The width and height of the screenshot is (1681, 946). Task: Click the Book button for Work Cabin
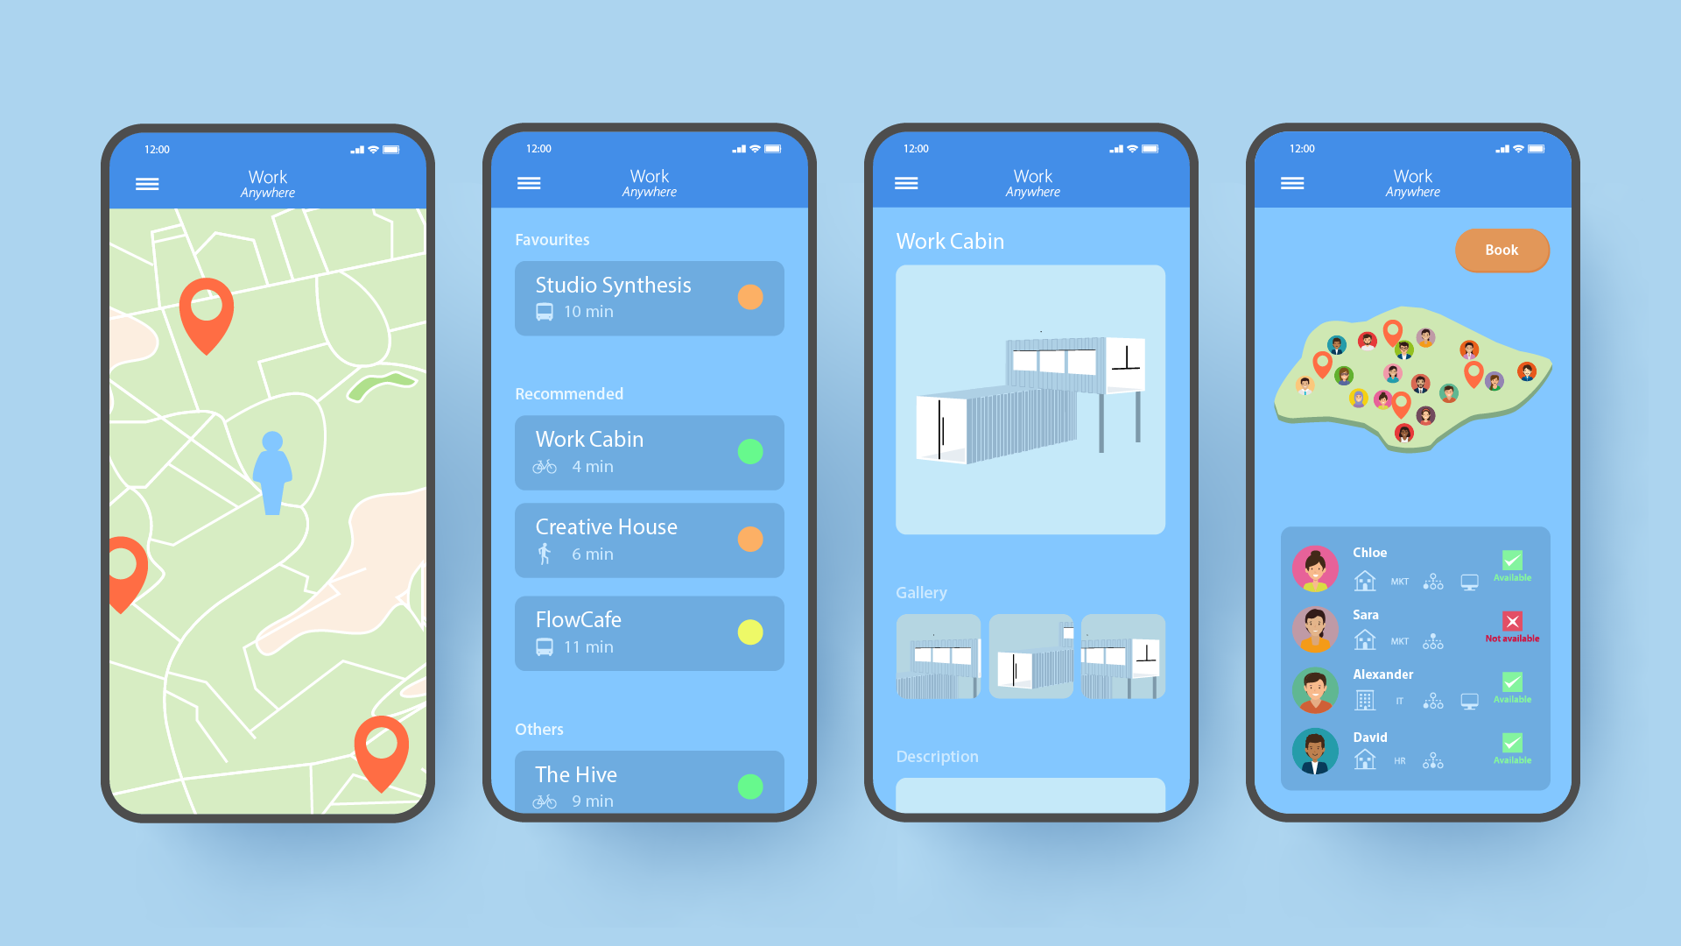[x=1504, y=250]
